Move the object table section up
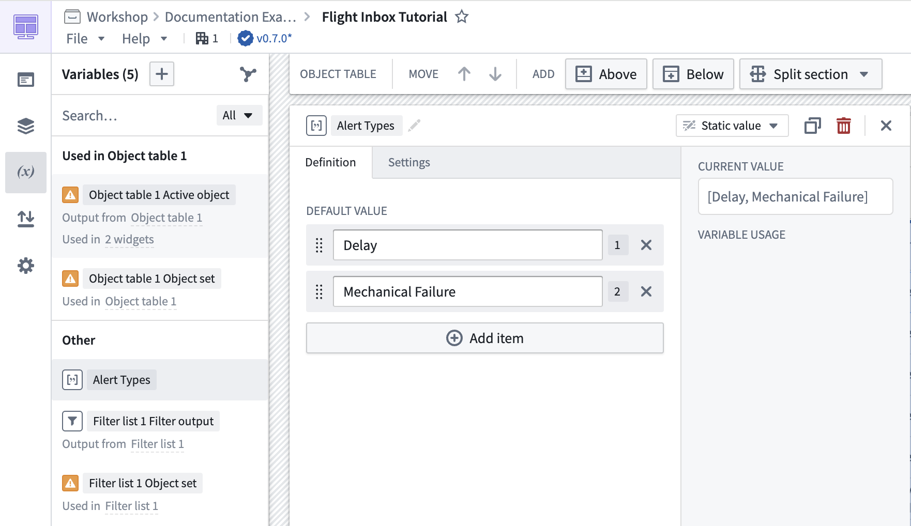Viewport: 911px width, 526px height. (x=464, y=74)
